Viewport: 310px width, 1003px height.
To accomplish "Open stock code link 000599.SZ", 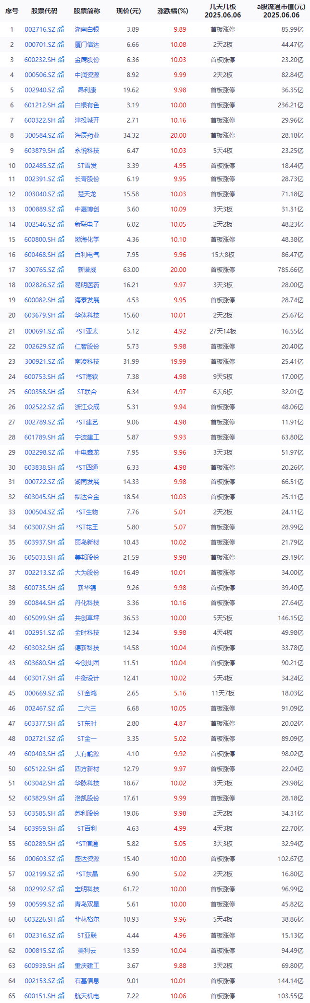I will tap(40, 904).
